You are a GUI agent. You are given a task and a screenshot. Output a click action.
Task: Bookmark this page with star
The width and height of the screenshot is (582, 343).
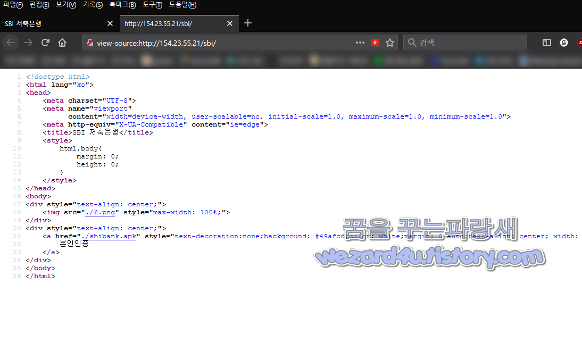point(390,43)
